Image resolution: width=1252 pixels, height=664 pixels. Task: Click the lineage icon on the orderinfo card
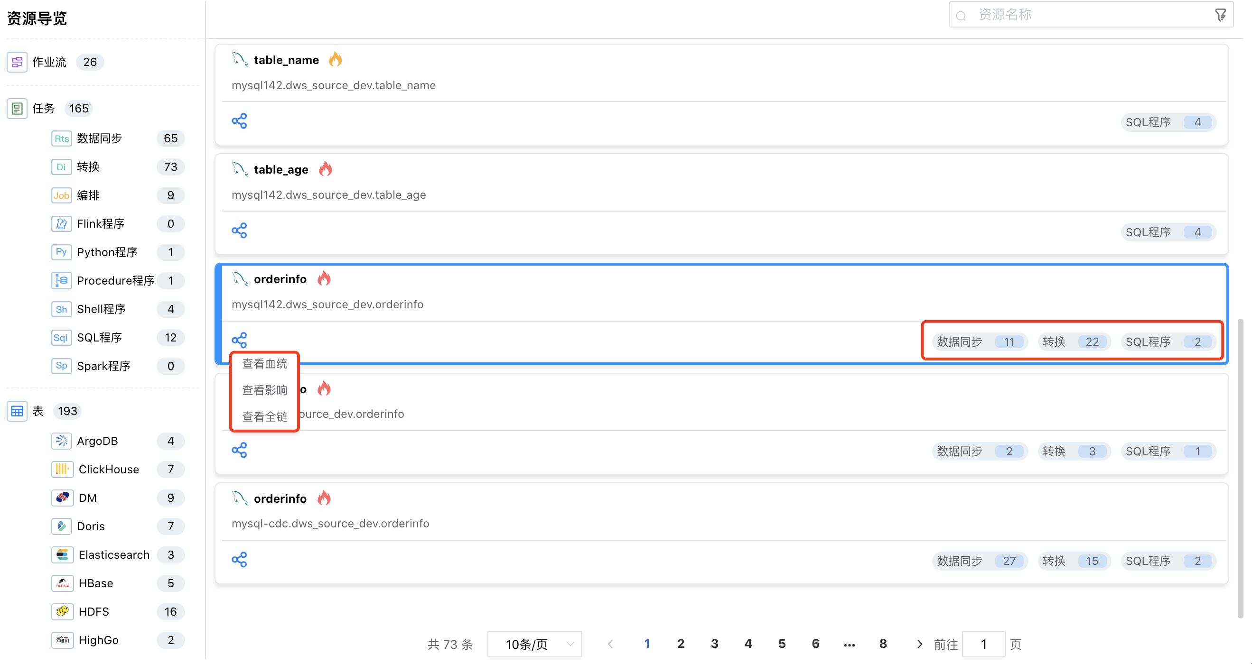point(240,339)
